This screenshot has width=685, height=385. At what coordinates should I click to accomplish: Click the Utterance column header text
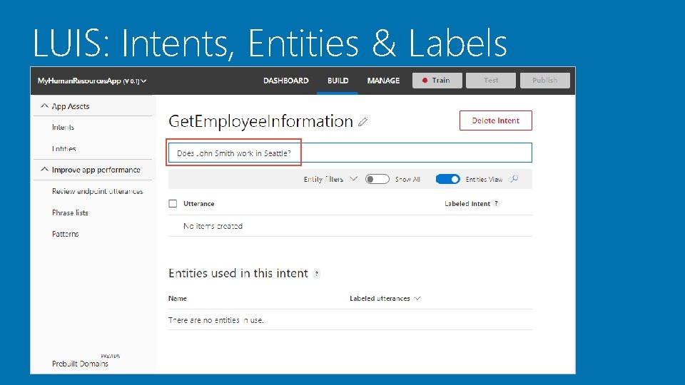[199, 203]
